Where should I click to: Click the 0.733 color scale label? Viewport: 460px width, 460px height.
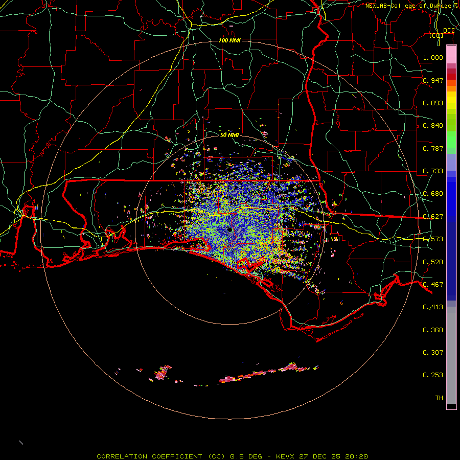click(433, 171)
